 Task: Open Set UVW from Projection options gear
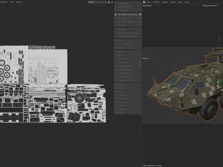point(140,14)
